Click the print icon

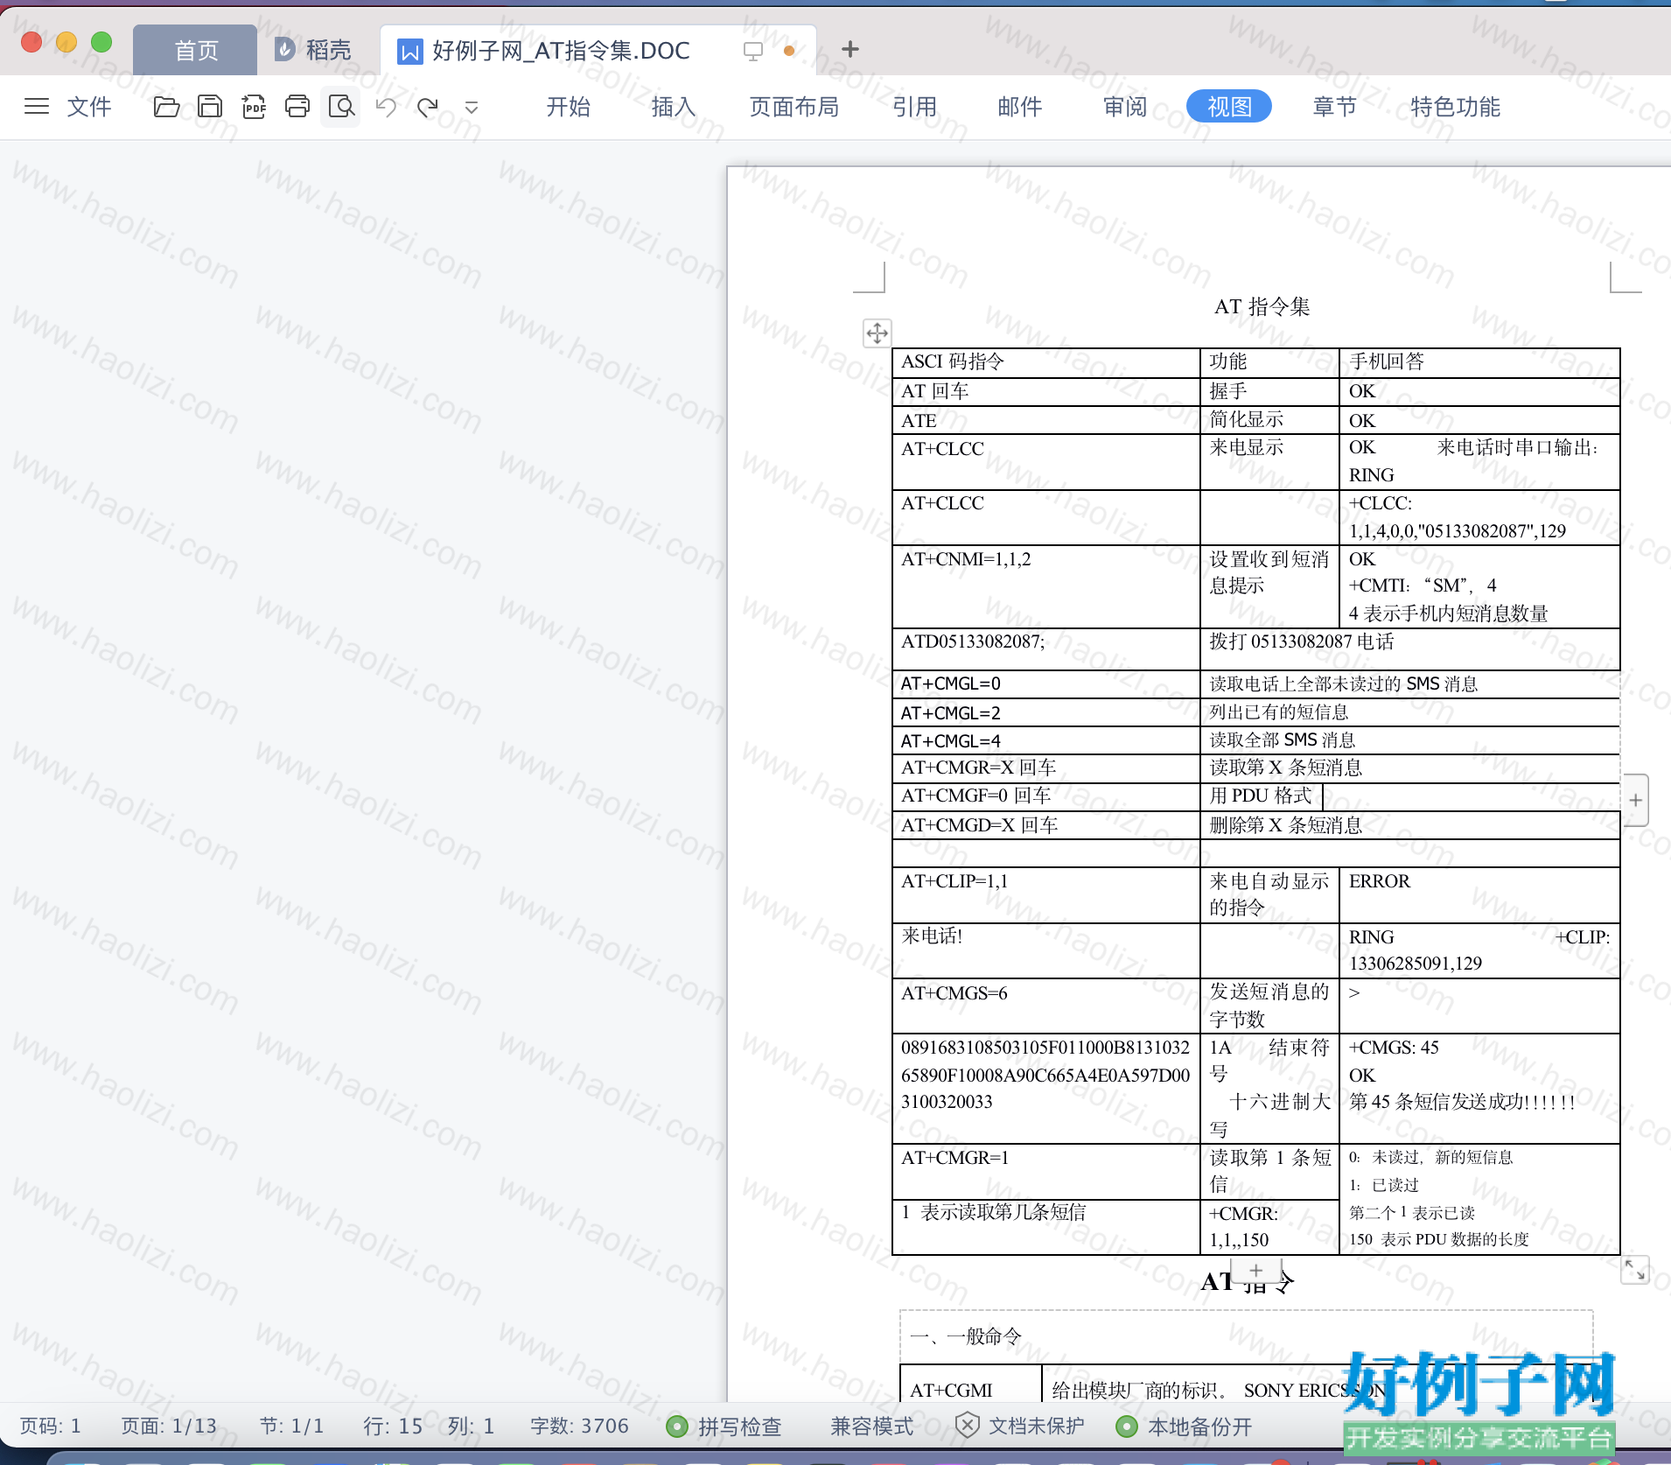pos(297,107)
